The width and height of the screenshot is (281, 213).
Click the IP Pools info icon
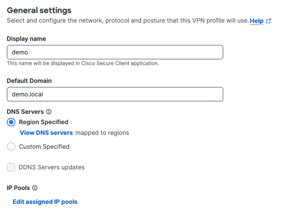35,188
